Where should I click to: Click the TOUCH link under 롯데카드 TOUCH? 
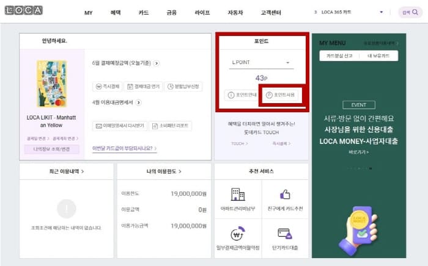pos(240,143)
